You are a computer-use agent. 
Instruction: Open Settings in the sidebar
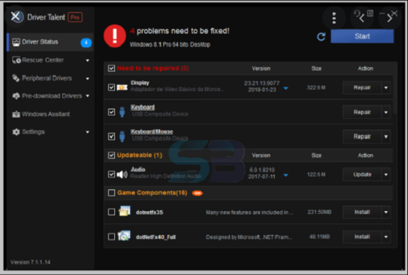(x=50, y=132)
